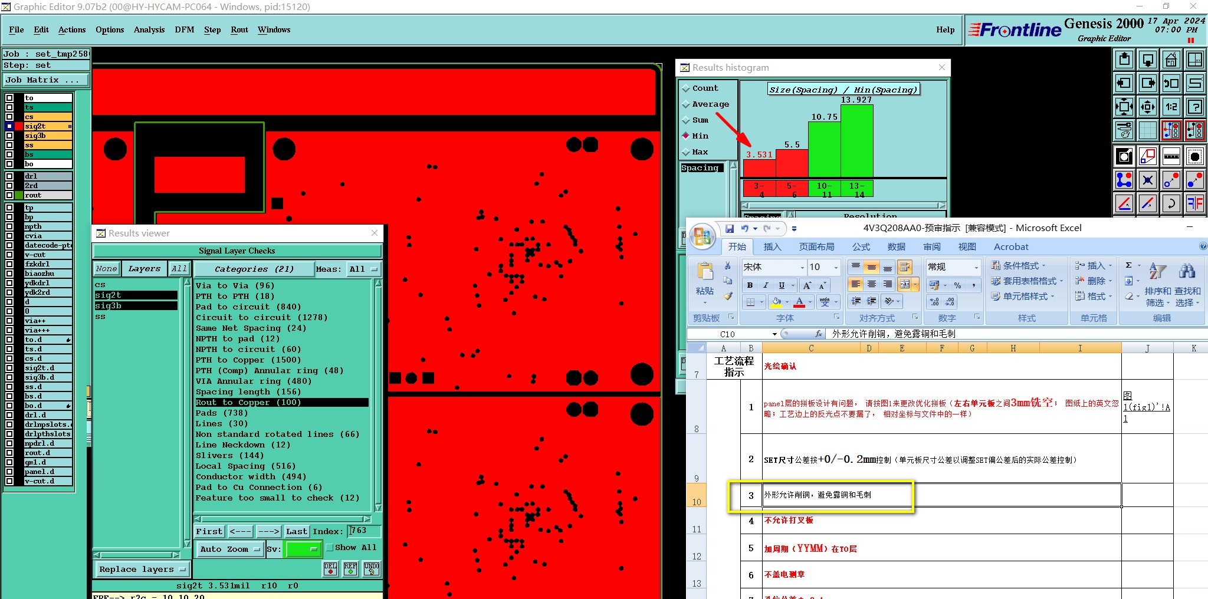Open the Excel font size dropdown
The height and width of the screenshot is (599, 1208).
coord(836,267)
